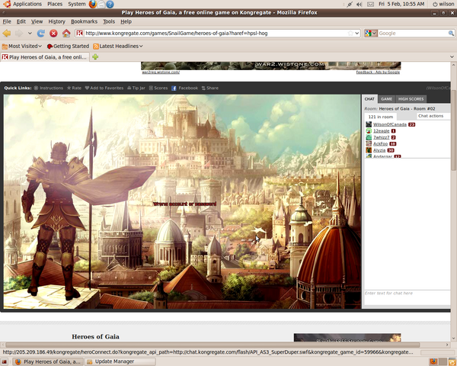Switch to the HIGH SCORES tab
457x366 pixels.
click(x=411, y=99)
